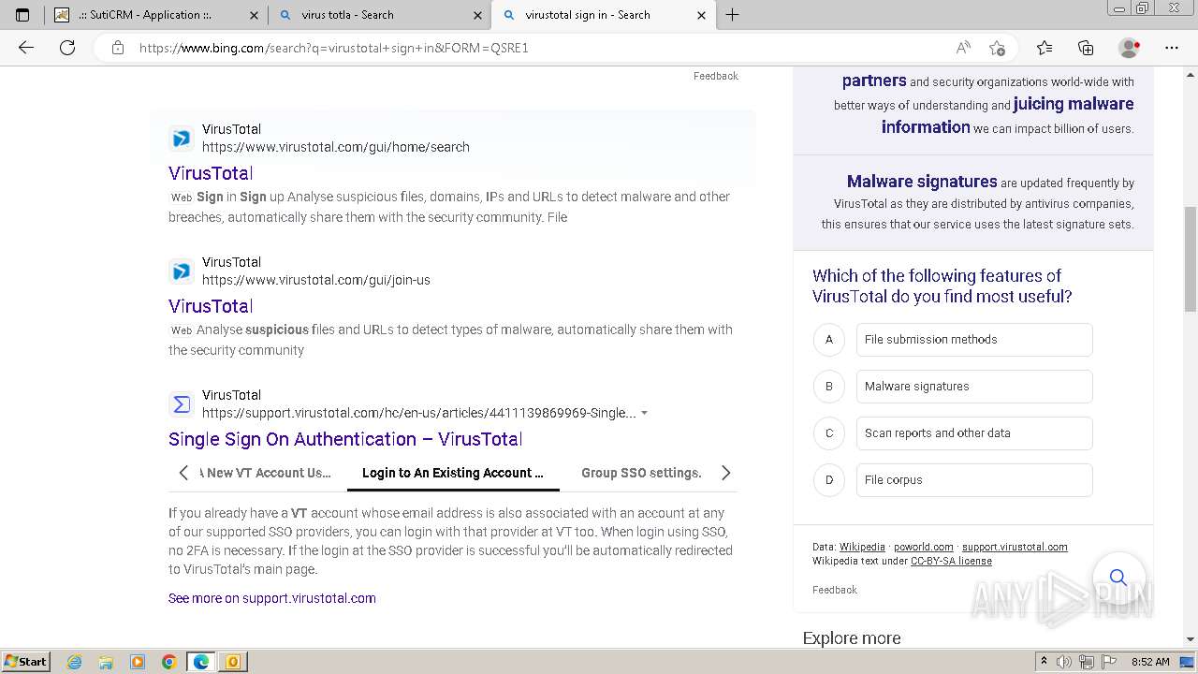Open the Wikipedia data source link
Image resolution: width=1198 pixels, height=674 pixels.
862,547
